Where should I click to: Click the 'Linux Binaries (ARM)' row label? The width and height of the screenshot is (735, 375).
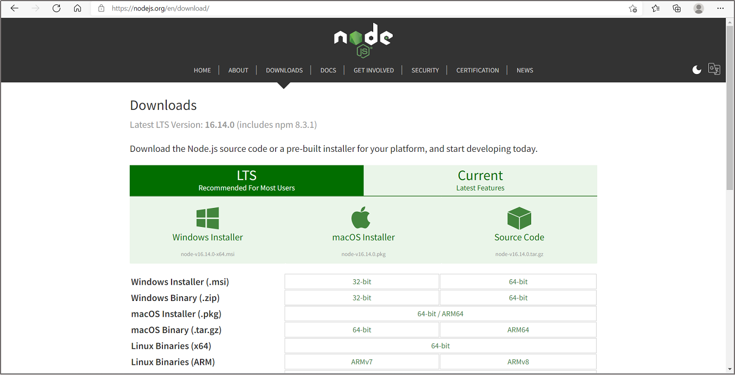click(x=173, y=362)
